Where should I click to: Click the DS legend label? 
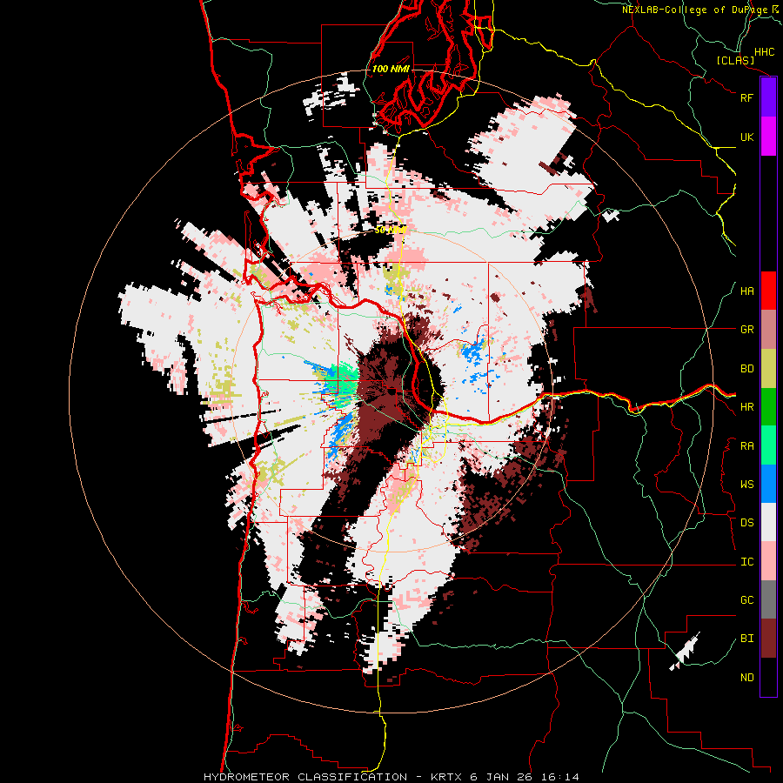point(747,523)
